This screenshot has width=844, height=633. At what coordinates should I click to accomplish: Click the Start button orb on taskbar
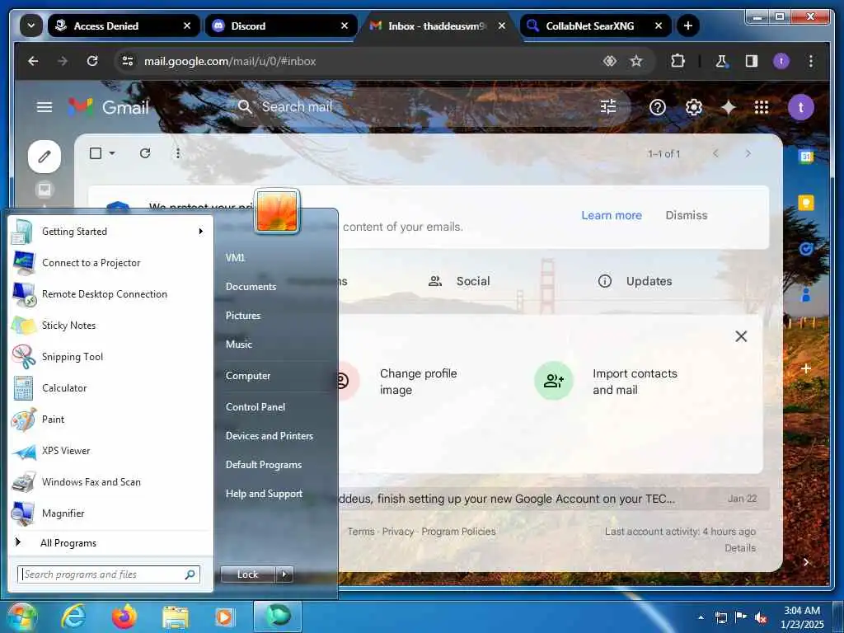[21, 617]
